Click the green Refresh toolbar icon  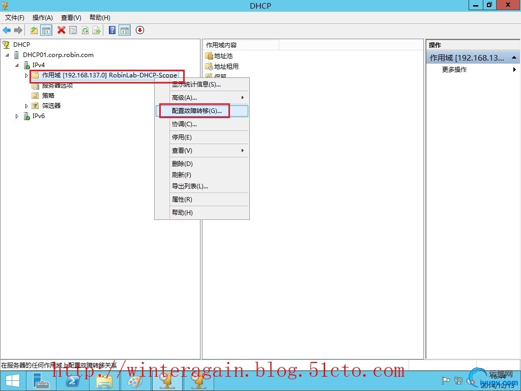(x=85, y=30)
